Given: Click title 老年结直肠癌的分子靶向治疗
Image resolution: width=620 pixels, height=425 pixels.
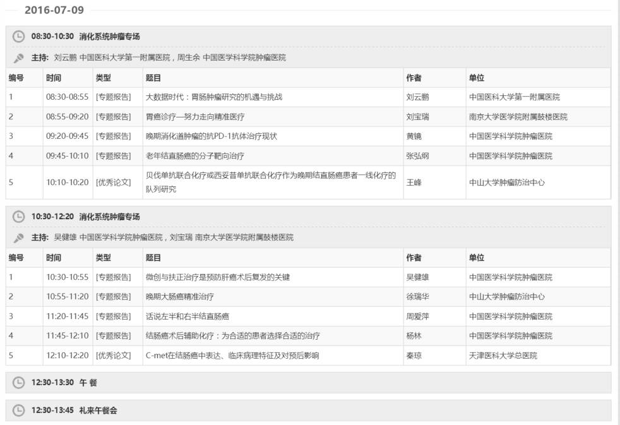Looking at the screenshot, I should pyautogui.click(x=194, y=156).
